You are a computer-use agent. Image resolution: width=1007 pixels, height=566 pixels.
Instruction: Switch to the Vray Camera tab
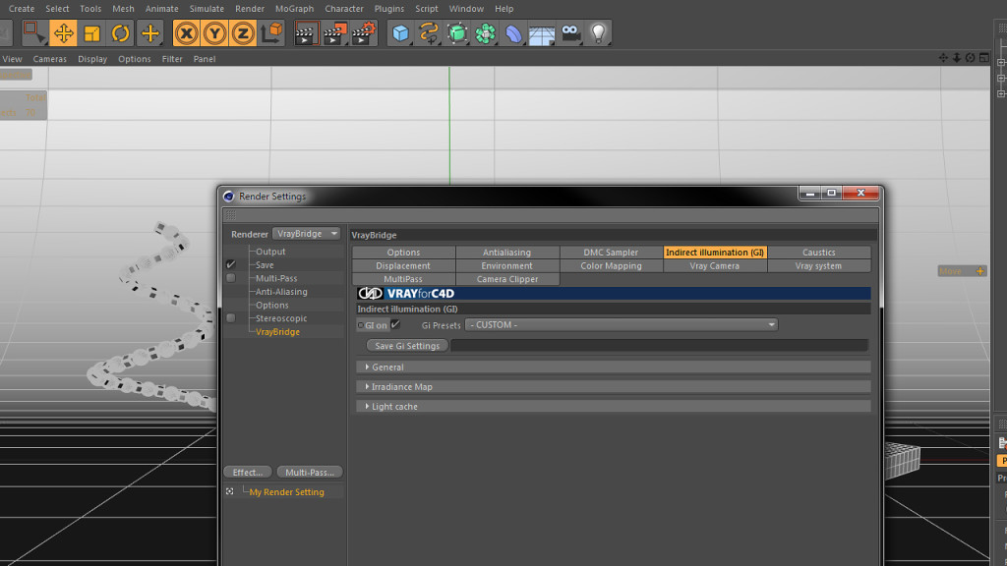[715, 265]
